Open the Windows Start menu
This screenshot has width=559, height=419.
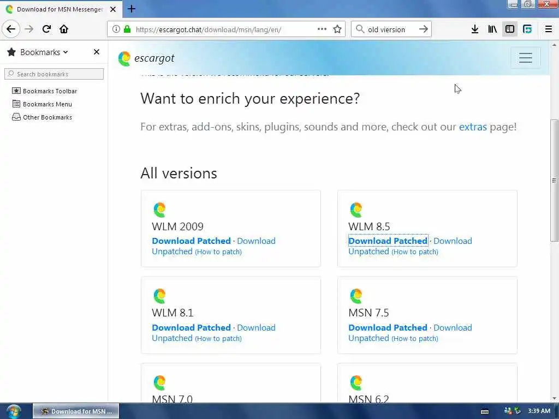13,411
